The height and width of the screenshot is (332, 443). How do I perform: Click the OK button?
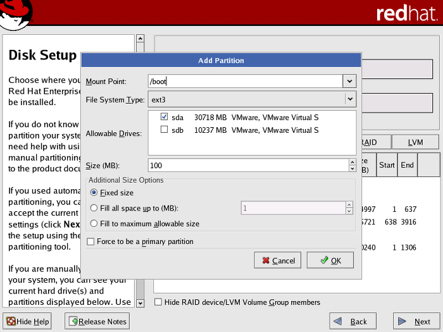[330, 261]
